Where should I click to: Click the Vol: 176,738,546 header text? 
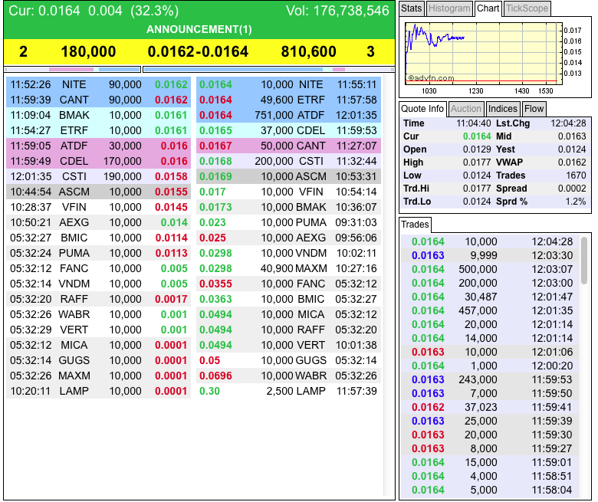click(337, 11)
